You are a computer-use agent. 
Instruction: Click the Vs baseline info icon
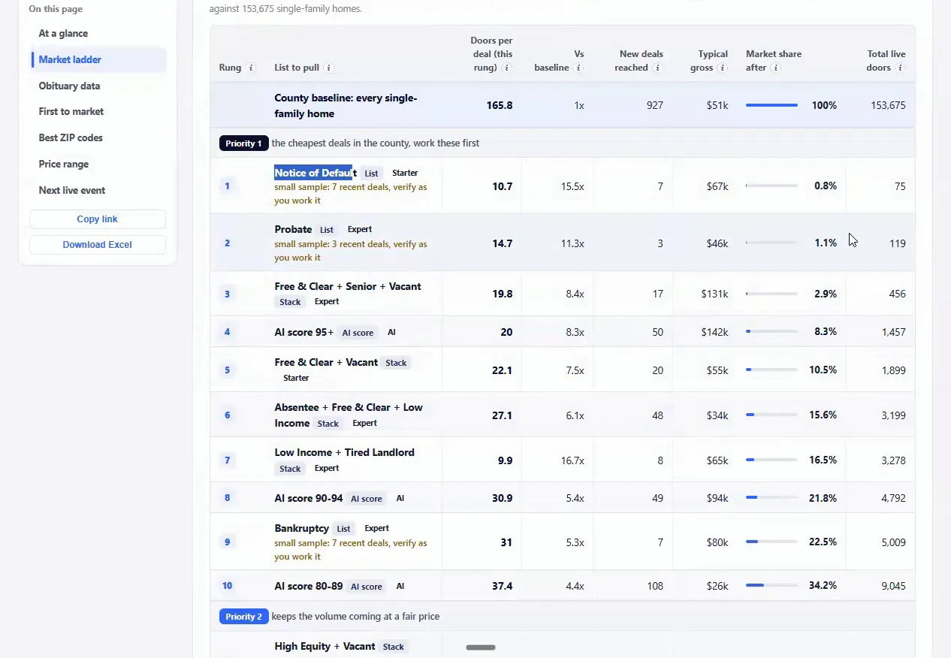tap(578, 68)
